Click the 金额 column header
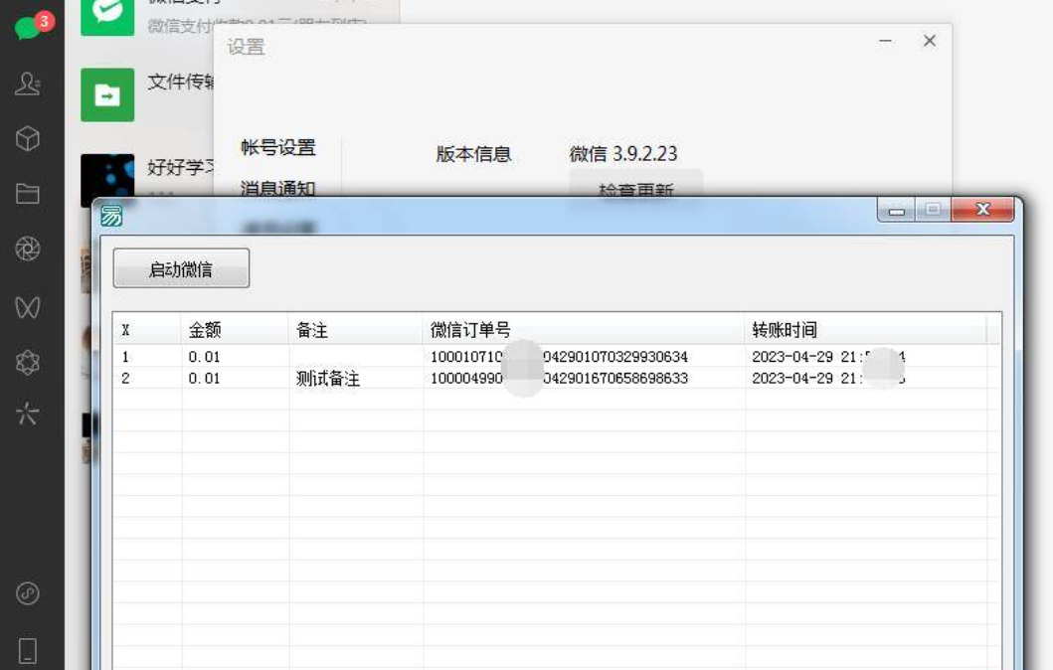1053x670 pixels. point(235,330)
